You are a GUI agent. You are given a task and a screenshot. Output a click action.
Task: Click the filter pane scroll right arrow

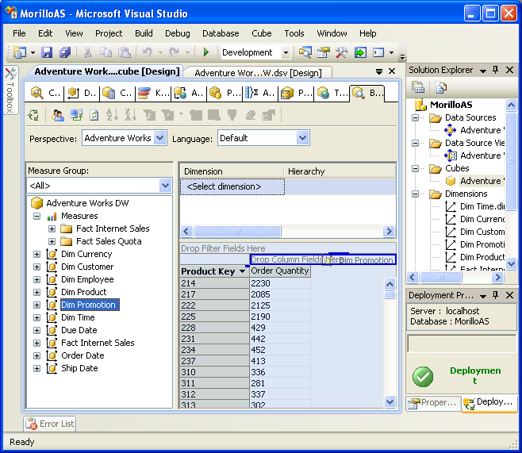pos(389,231)
